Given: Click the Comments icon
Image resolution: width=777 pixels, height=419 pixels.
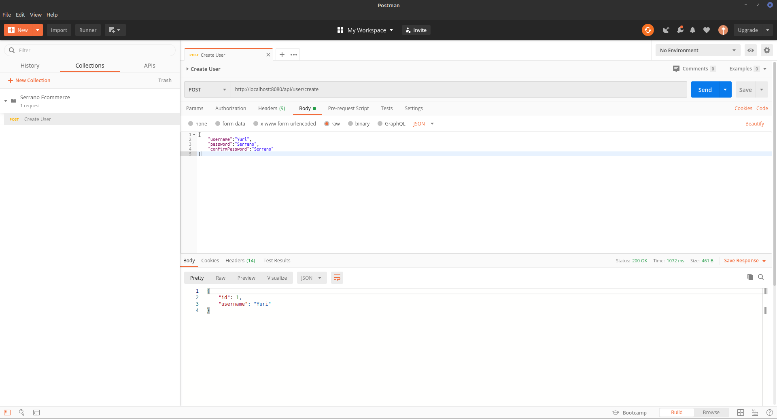Looking at the screenshot, I should coord(676,69).
